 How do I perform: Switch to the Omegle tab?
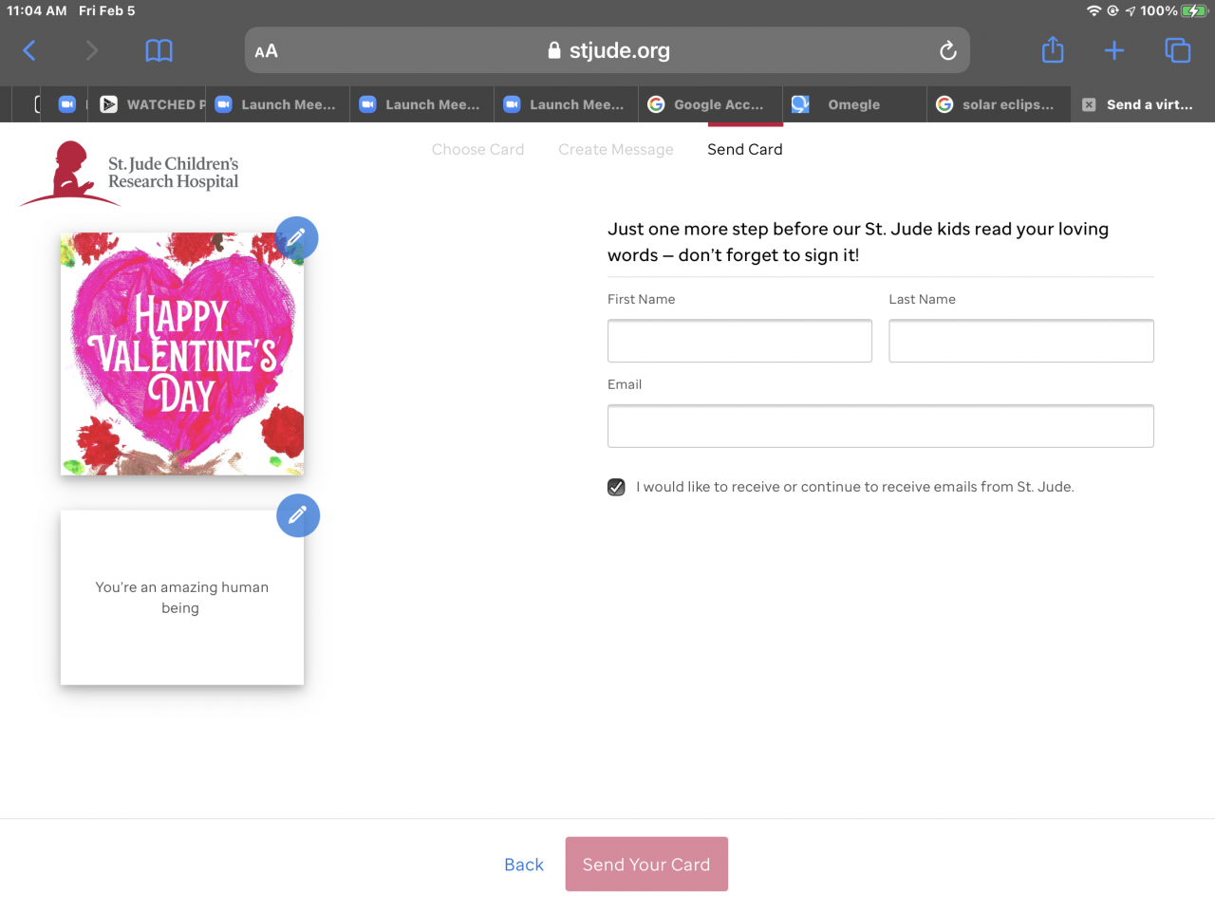click(x=852, y=105)
